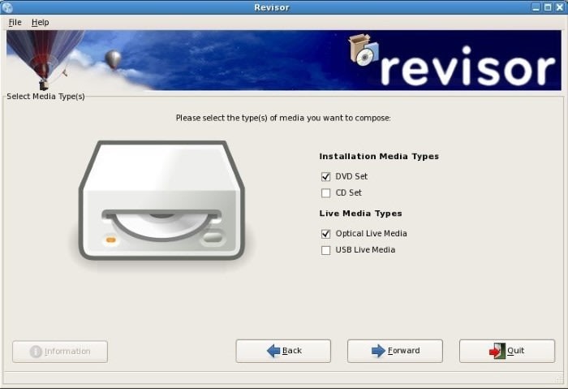Click the info icon on Information button
568x389 pixels.
[x=36, y=352]
